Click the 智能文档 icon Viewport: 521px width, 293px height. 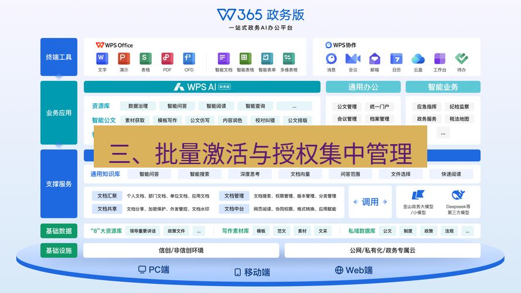[224, 59]
